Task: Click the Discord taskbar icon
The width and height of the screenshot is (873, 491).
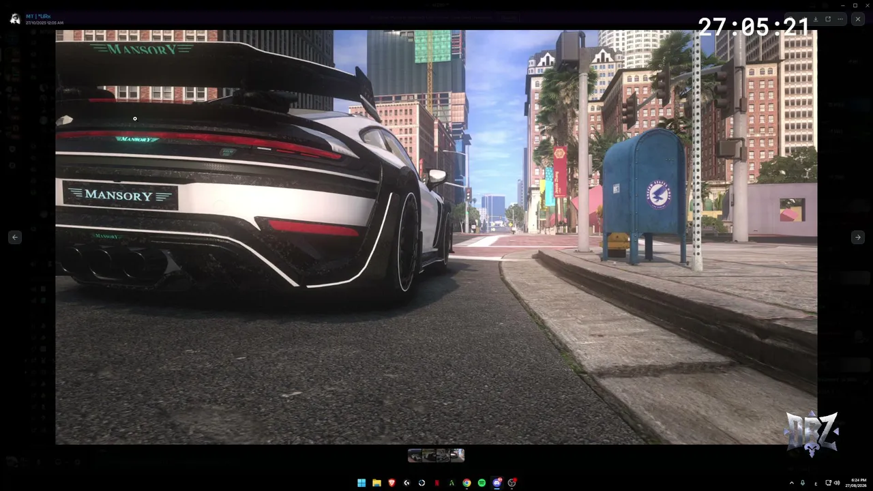Action: (497, 483)
